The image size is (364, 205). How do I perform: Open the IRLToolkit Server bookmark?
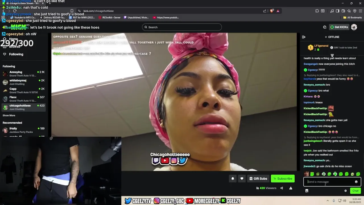pos(109,17)
